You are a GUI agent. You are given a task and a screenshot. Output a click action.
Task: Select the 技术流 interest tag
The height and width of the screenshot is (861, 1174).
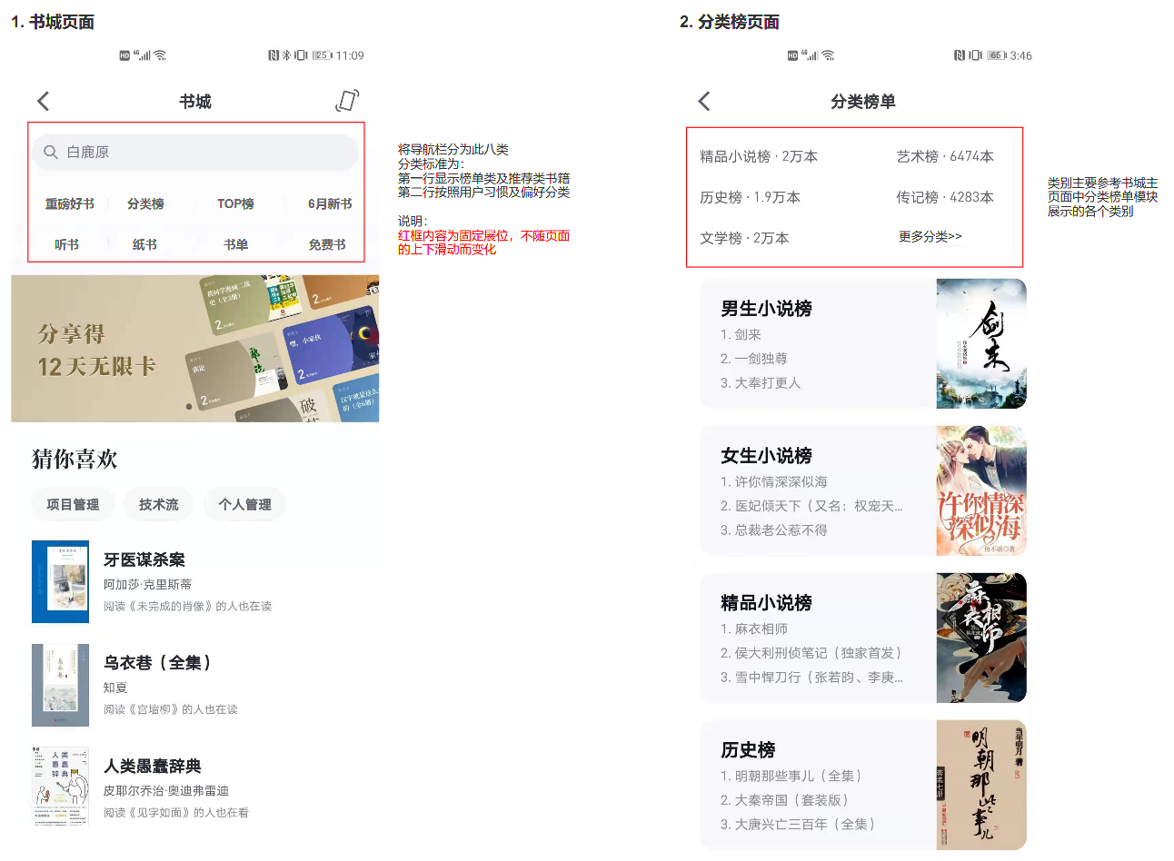tap(158, 505)
